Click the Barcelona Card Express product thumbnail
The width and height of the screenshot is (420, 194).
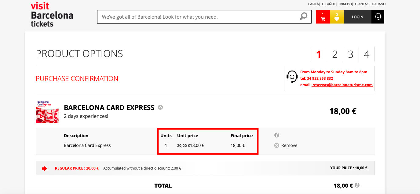[47, 112]
